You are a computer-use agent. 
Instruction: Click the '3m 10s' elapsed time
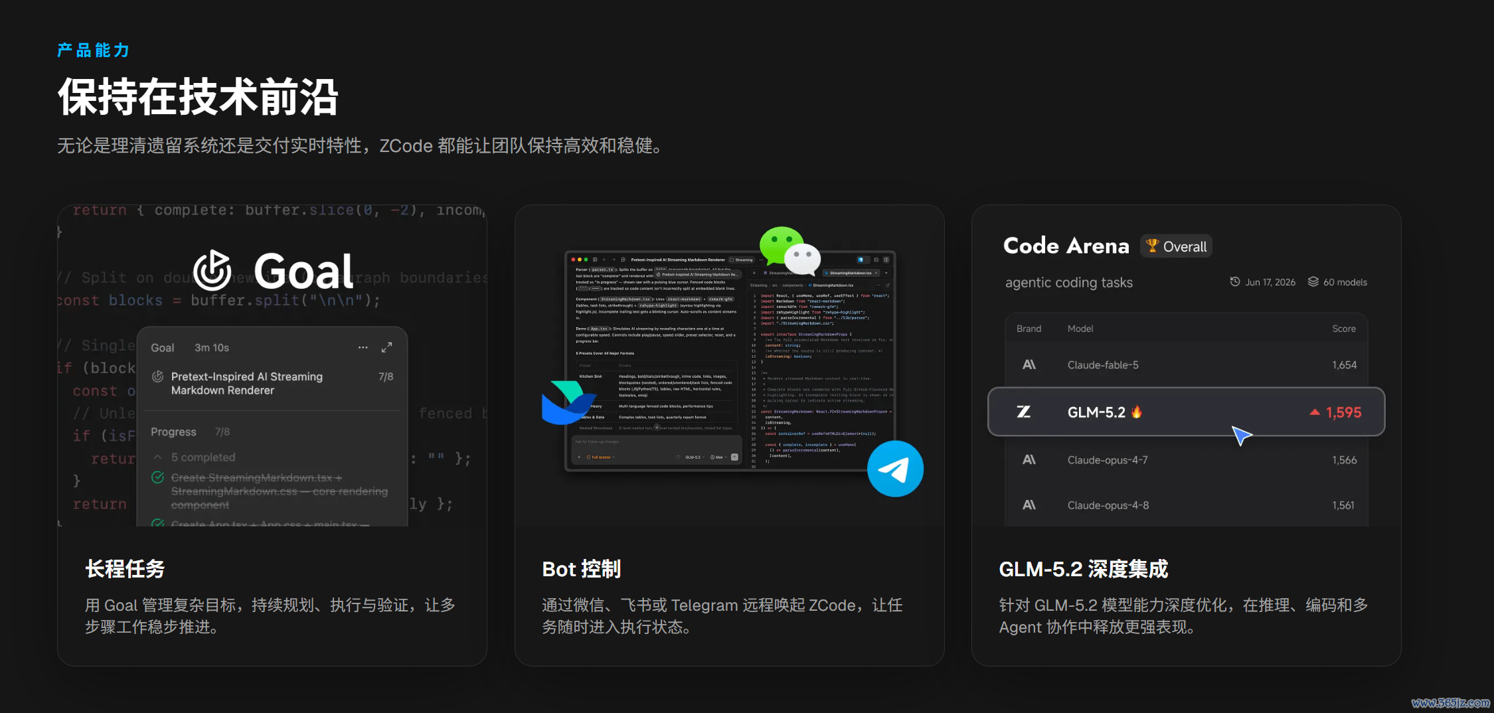pyautogui.click(x=212, y=347)
